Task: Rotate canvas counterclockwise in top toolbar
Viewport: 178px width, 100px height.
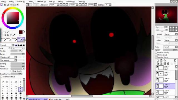Action: click(x=80, y=5)
